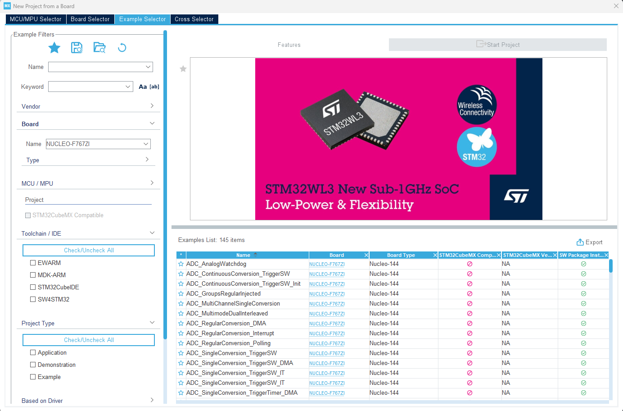Star the ADC_MultimodeDualInterleaved example
This screenshot has height=411, width=623.
click(x=181, y=314)
